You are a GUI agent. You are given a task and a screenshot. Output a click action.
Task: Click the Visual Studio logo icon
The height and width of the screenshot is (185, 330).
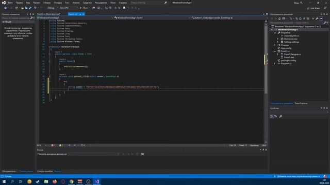4,3
